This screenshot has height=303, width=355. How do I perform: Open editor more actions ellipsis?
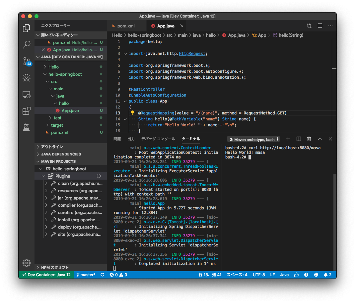click(x=330, y=26)
